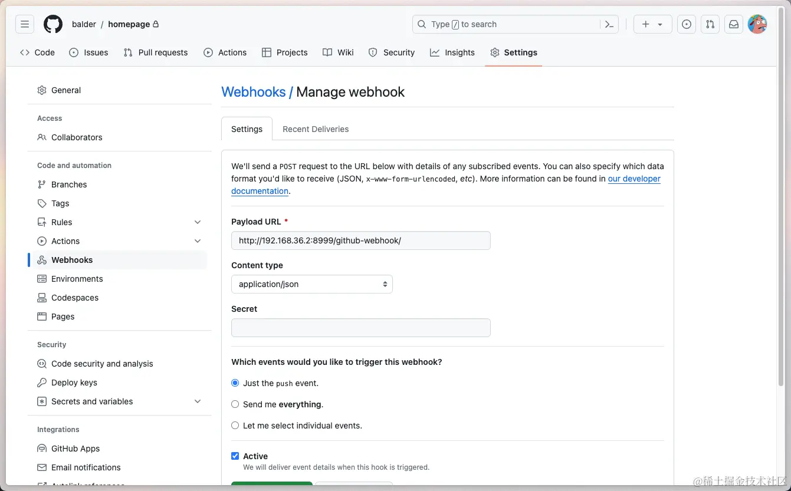Expand Secrets and variables section
This screenshot has width=791, height=491.
198,401
